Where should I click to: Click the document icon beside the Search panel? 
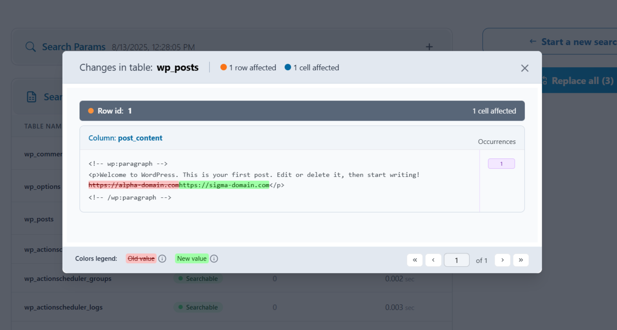[x=31, y=97]
